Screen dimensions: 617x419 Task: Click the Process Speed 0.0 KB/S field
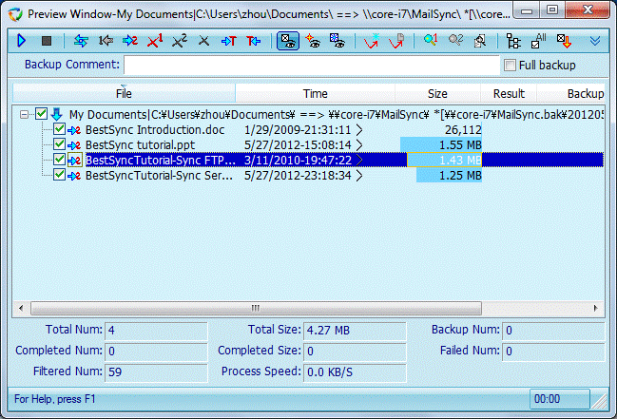coord(355,371)
